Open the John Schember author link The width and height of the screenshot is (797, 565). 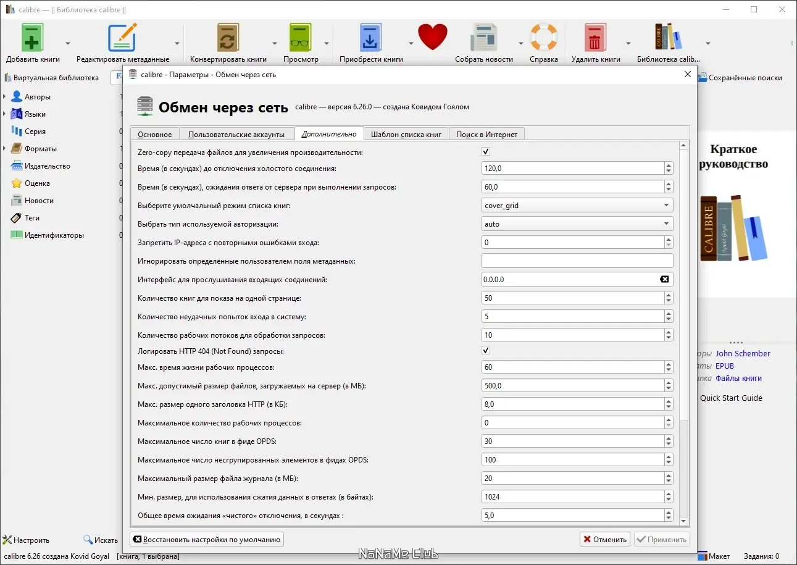(x=743, y=354)
